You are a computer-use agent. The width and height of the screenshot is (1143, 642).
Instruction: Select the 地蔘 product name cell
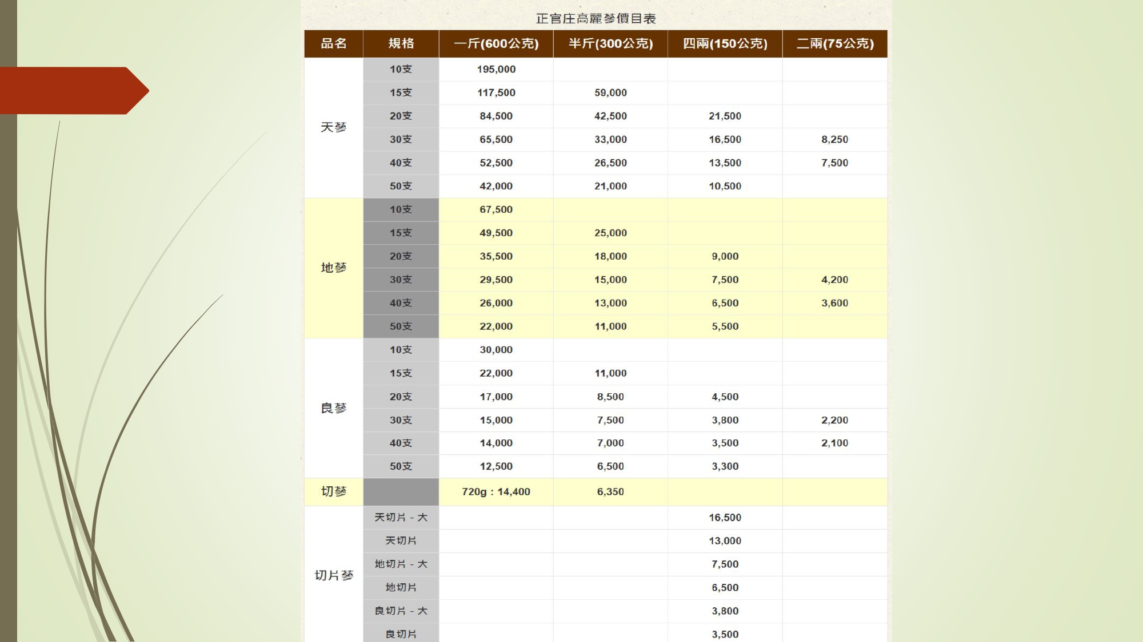pyautogui.click(x=333, y=268)
